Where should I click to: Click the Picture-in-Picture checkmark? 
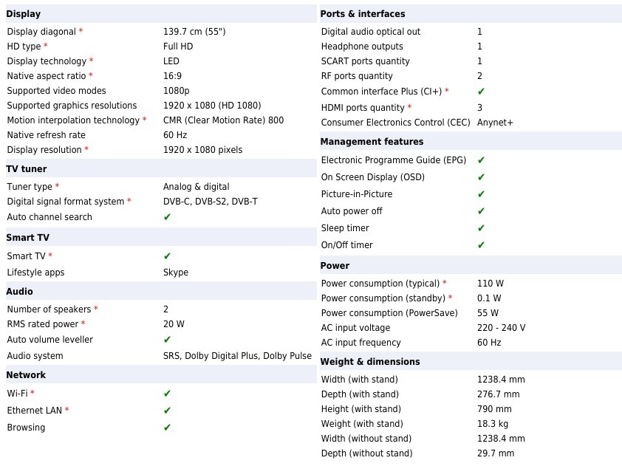coord(481,194)
